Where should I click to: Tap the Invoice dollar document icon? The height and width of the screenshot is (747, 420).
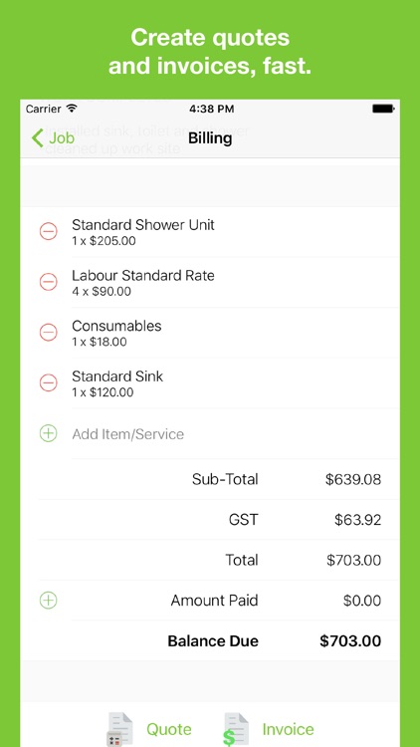[x=236, y=729]
